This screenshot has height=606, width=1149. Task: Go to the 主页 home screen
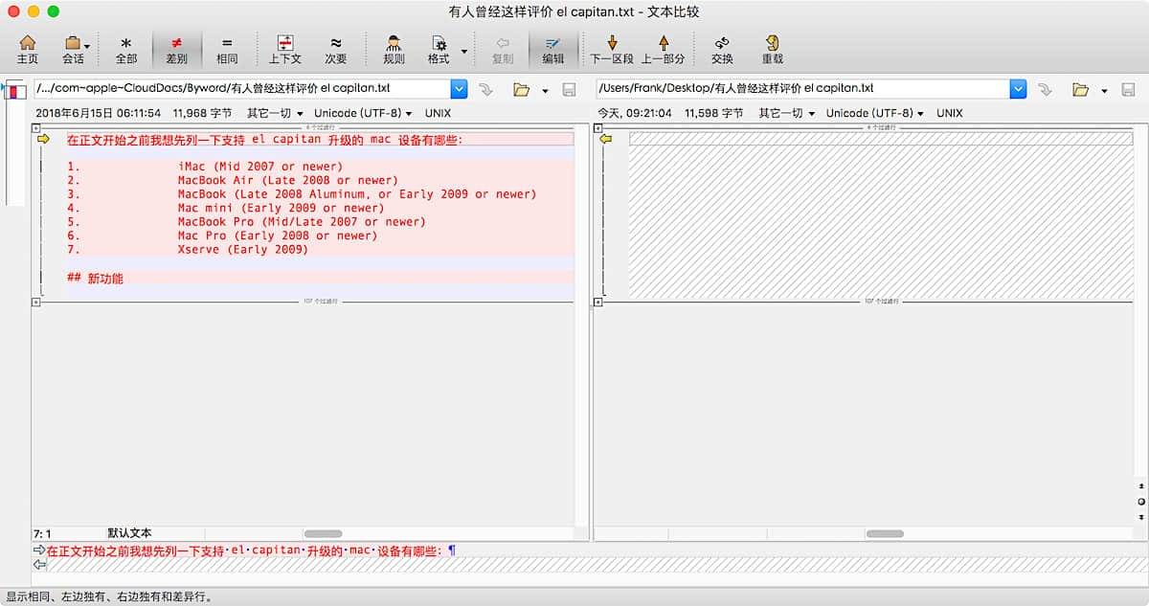point(28,50)
